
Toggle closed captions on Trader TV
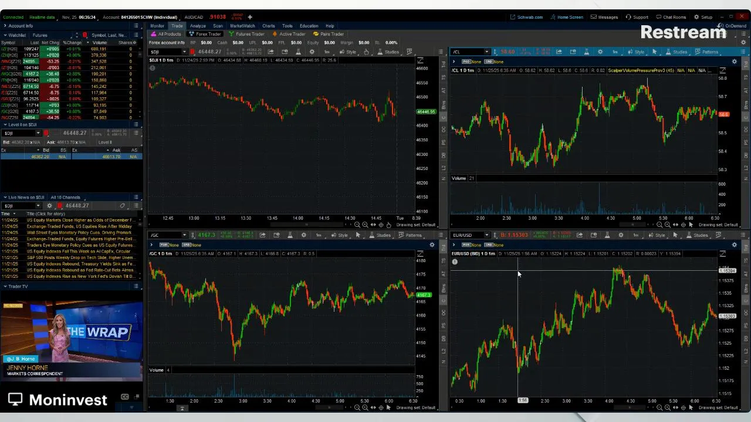point(125,397)
